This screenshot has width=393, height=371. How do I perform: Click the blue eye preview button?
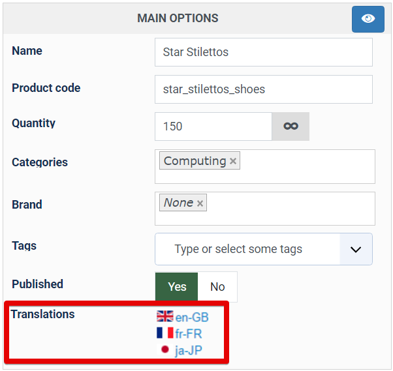click(368, 19)
